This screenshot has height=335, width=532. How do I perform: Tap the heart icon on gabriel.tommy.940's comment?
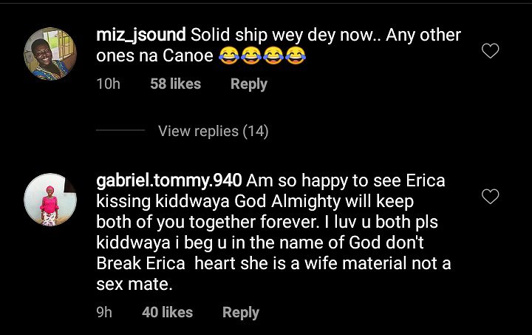click(490, 196)
